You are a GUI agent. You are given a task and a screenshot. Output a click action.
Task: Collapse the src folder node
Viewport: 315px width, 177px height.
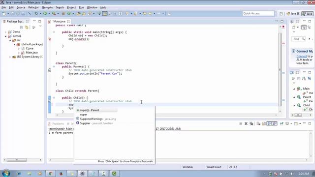click(10, 40)
